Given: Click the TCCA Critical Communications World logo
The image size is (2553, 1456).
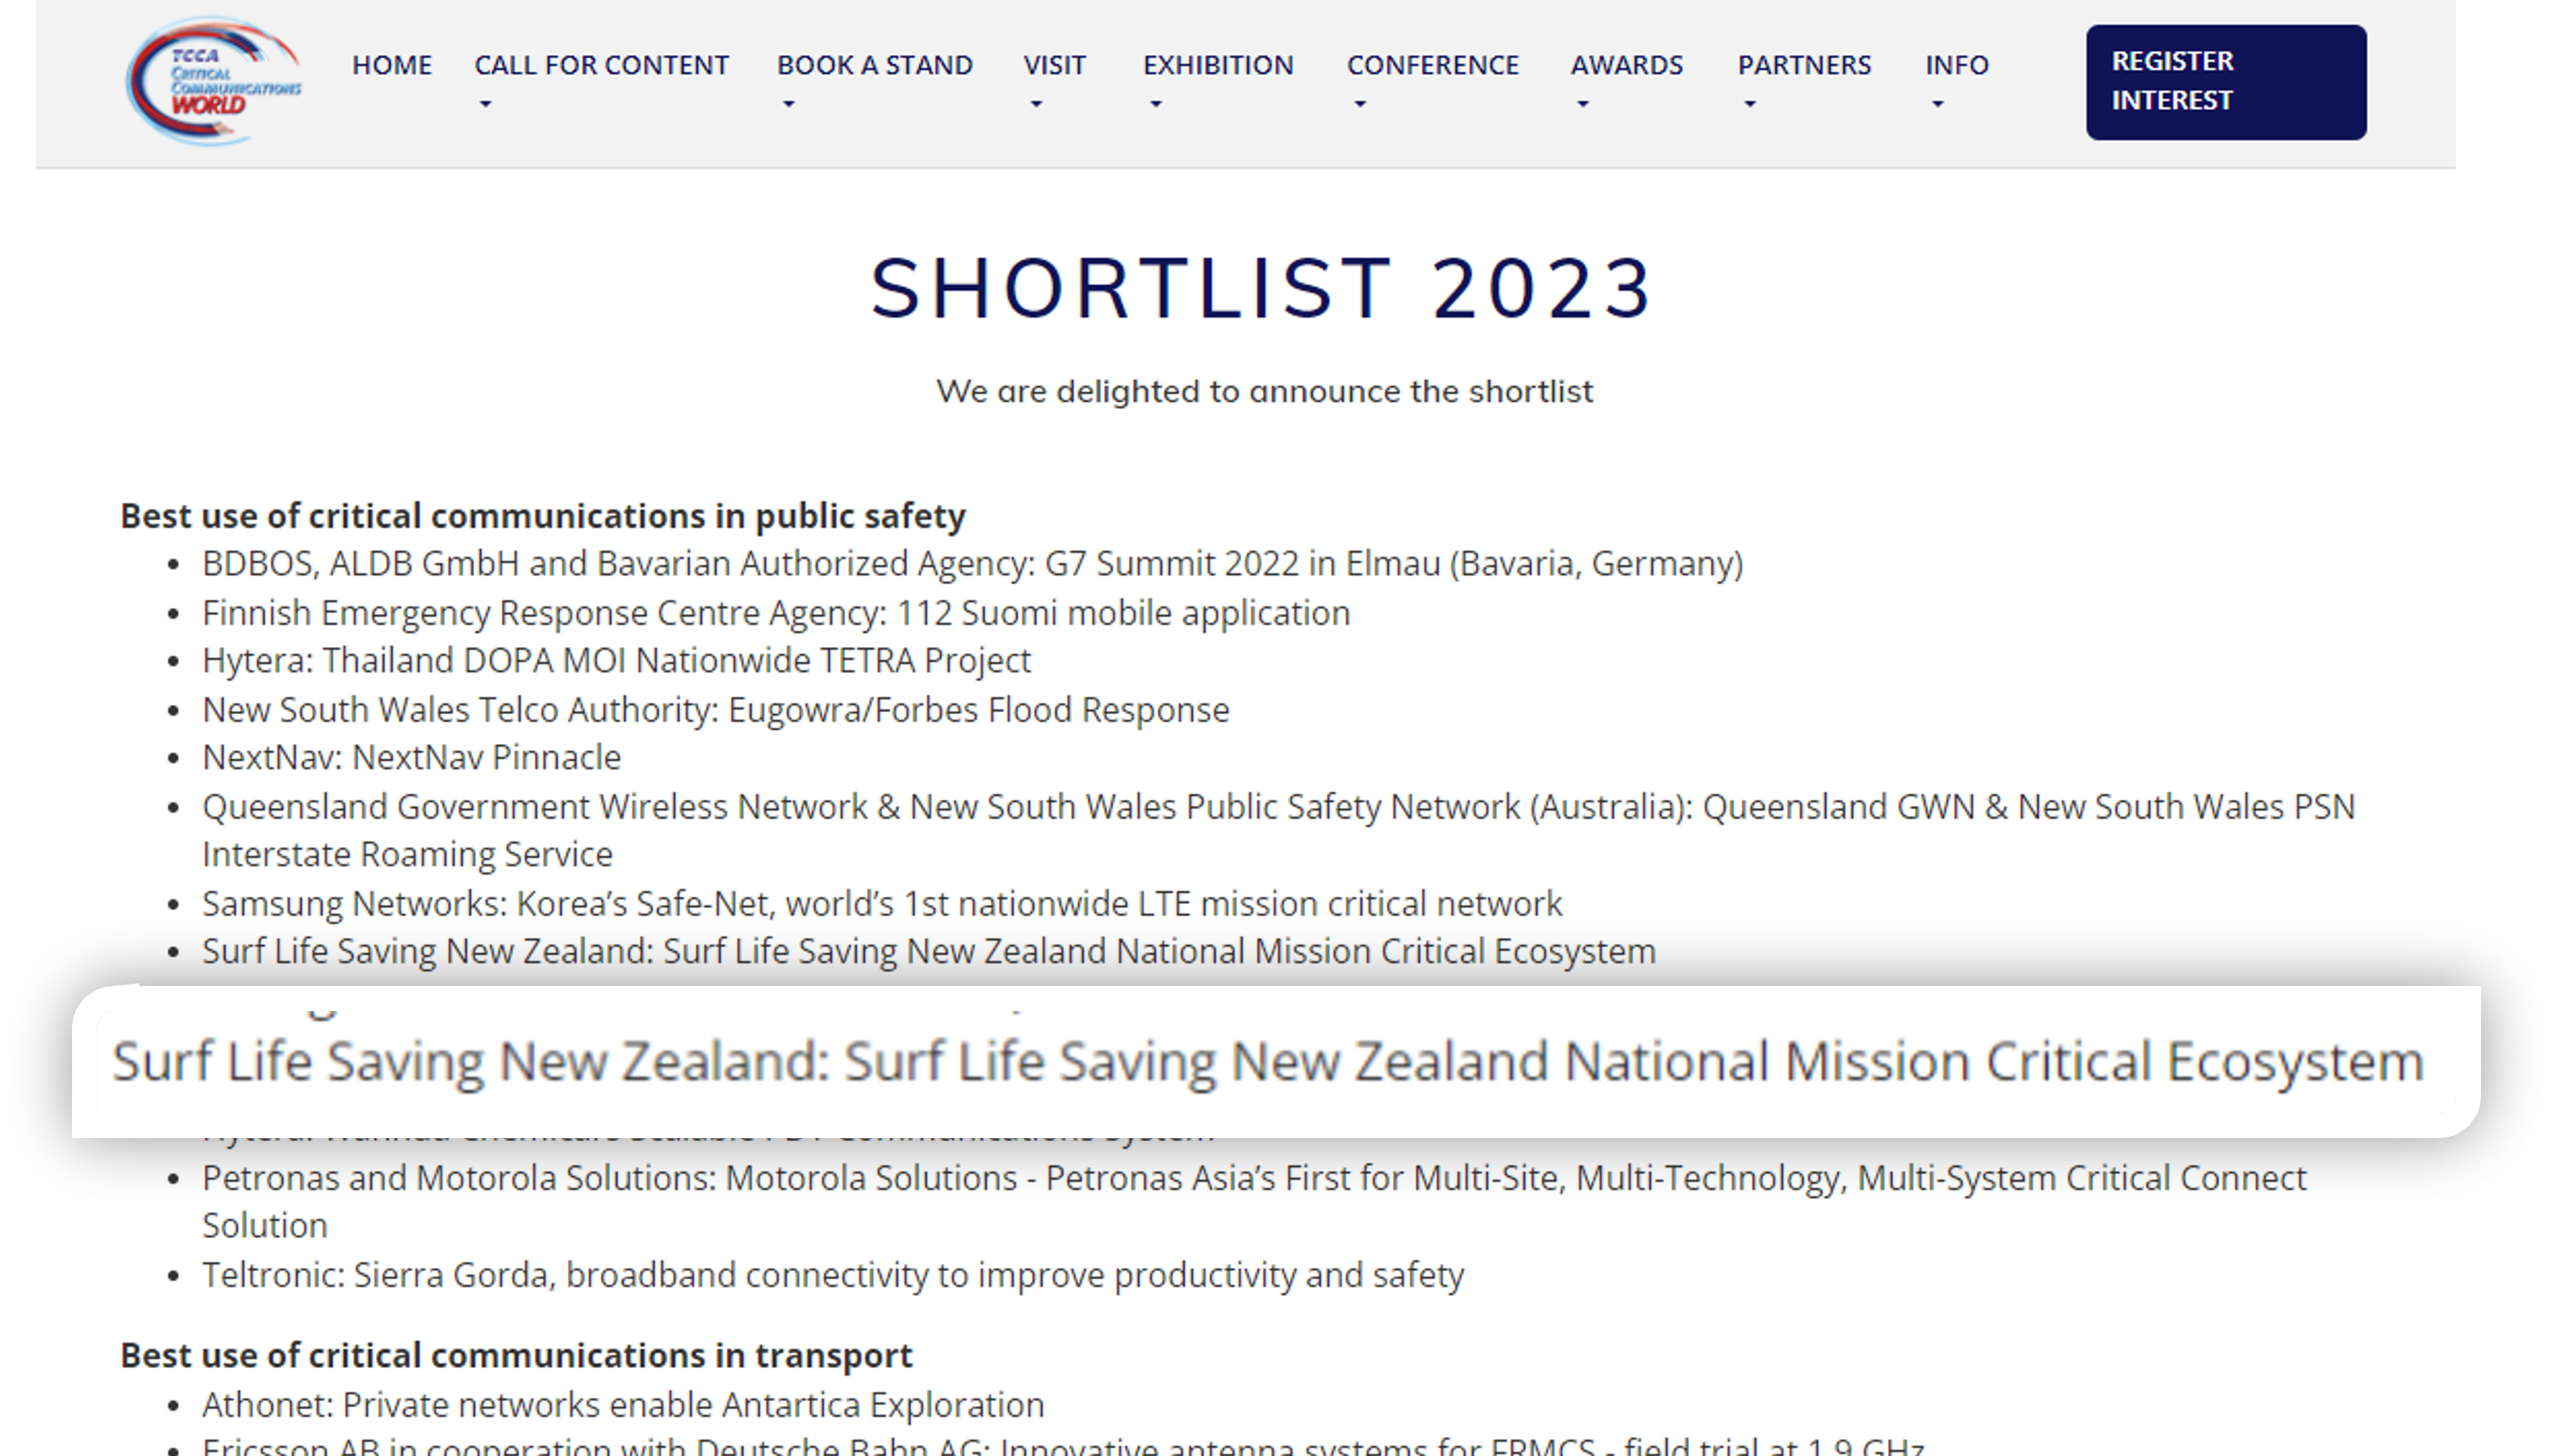Looking at the screenshot, I should point(214,80).
